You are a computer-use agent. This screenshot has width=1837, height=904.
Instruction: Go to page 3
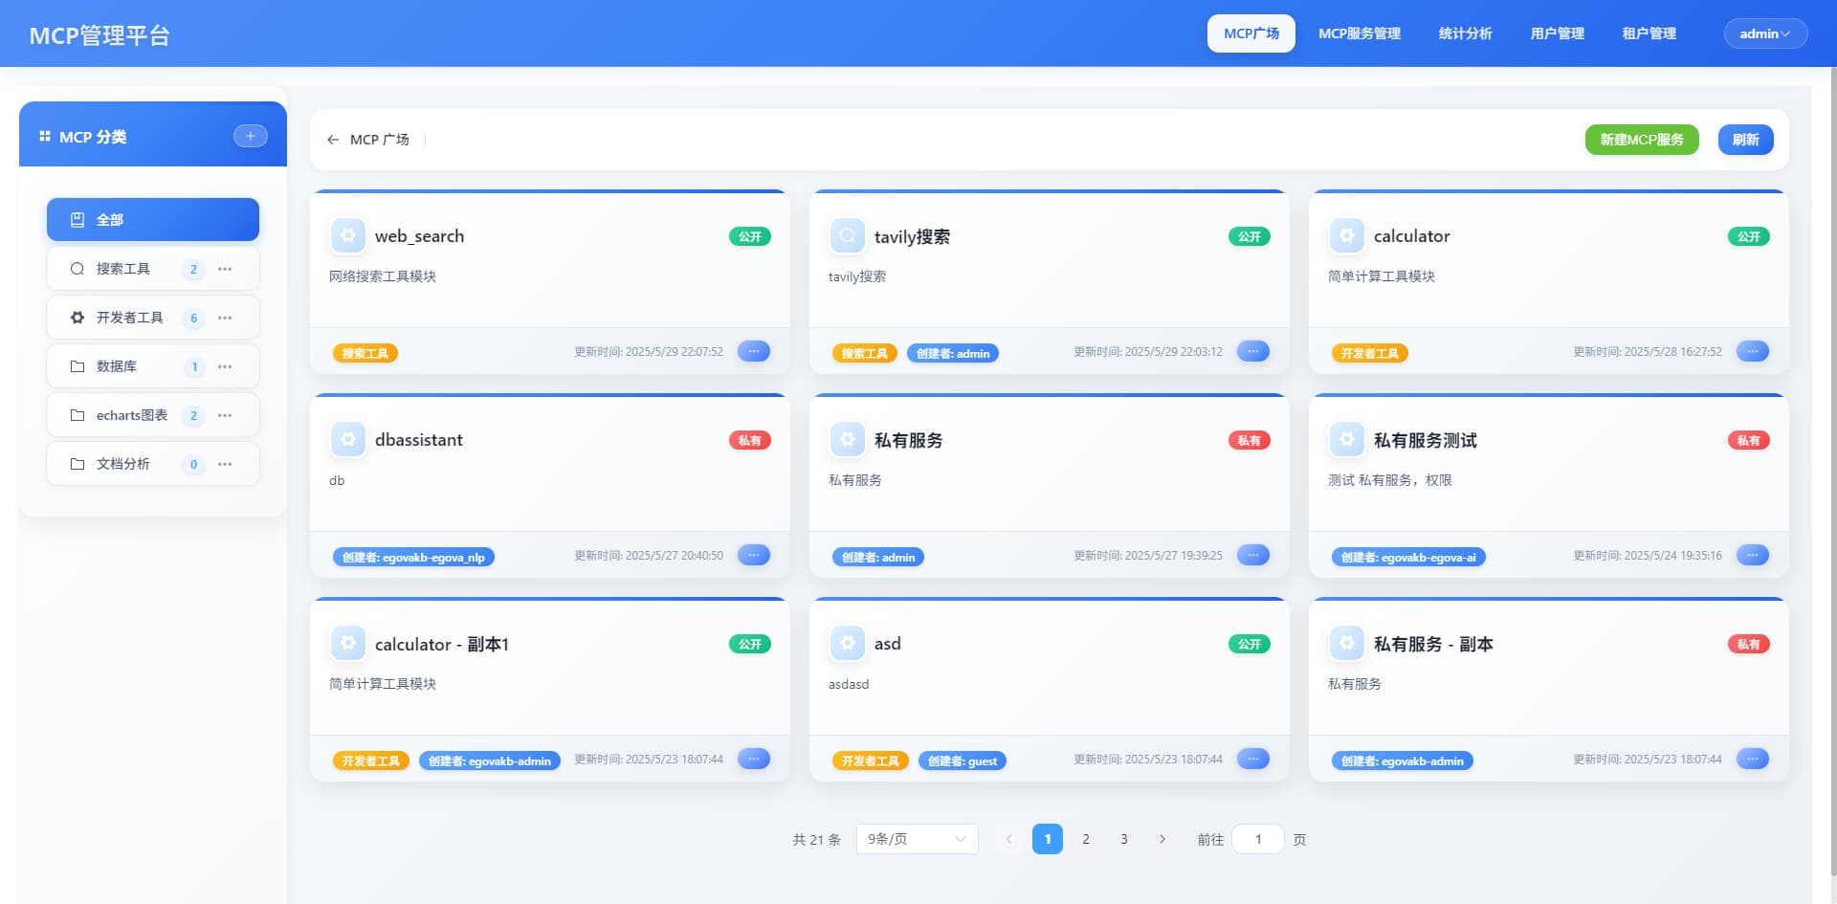pos(1124,839)
